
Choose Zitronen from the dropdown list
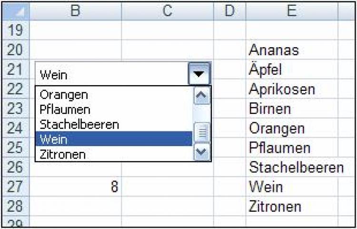(63, 154)
